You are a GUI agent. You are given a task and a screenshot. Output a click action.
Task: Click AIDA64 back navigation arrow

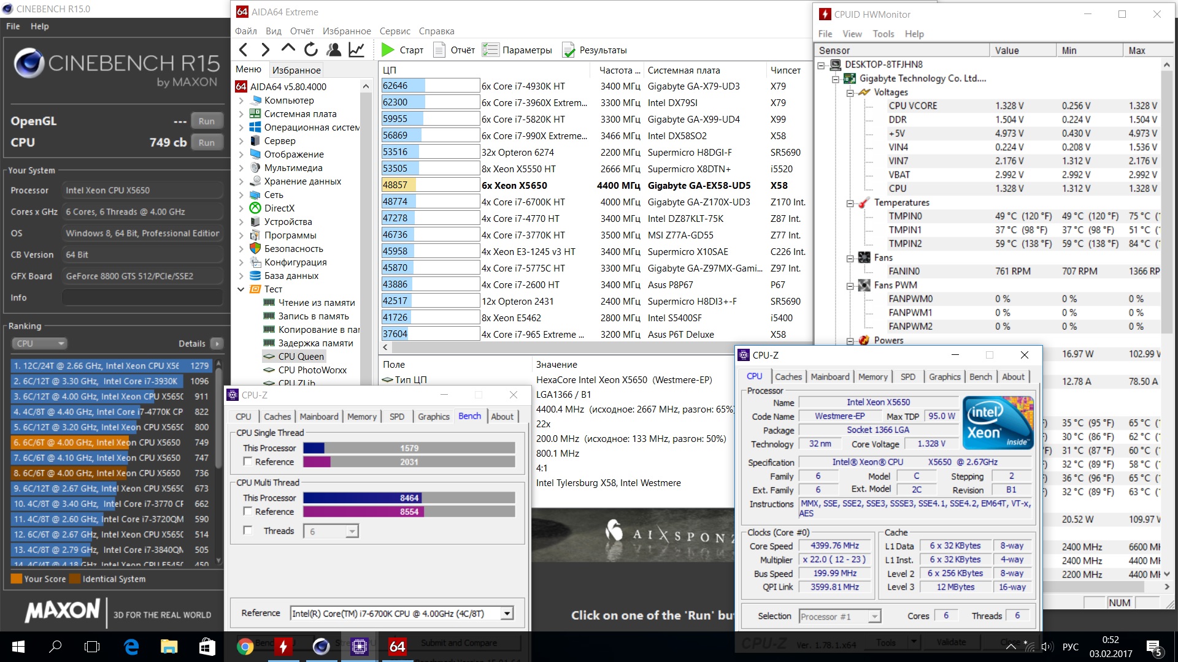[244, 50]
